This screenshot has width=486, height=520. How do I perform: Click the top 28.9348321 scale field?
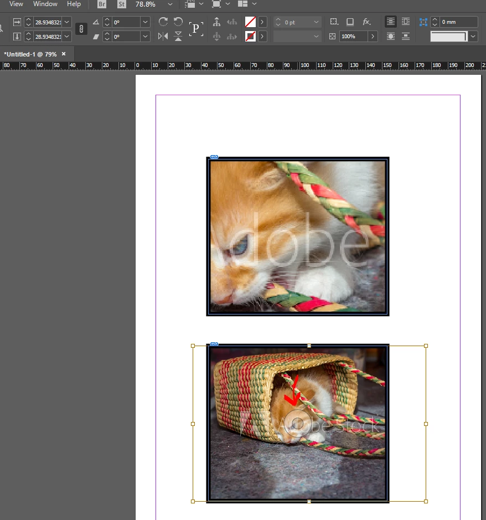pyautogui.click(x=48, y=22)
